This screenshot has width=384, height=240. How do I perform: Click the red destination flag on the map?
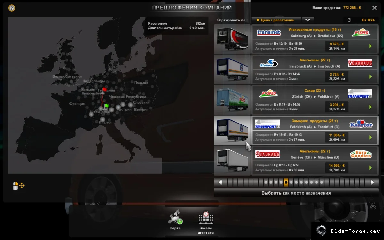104,90
